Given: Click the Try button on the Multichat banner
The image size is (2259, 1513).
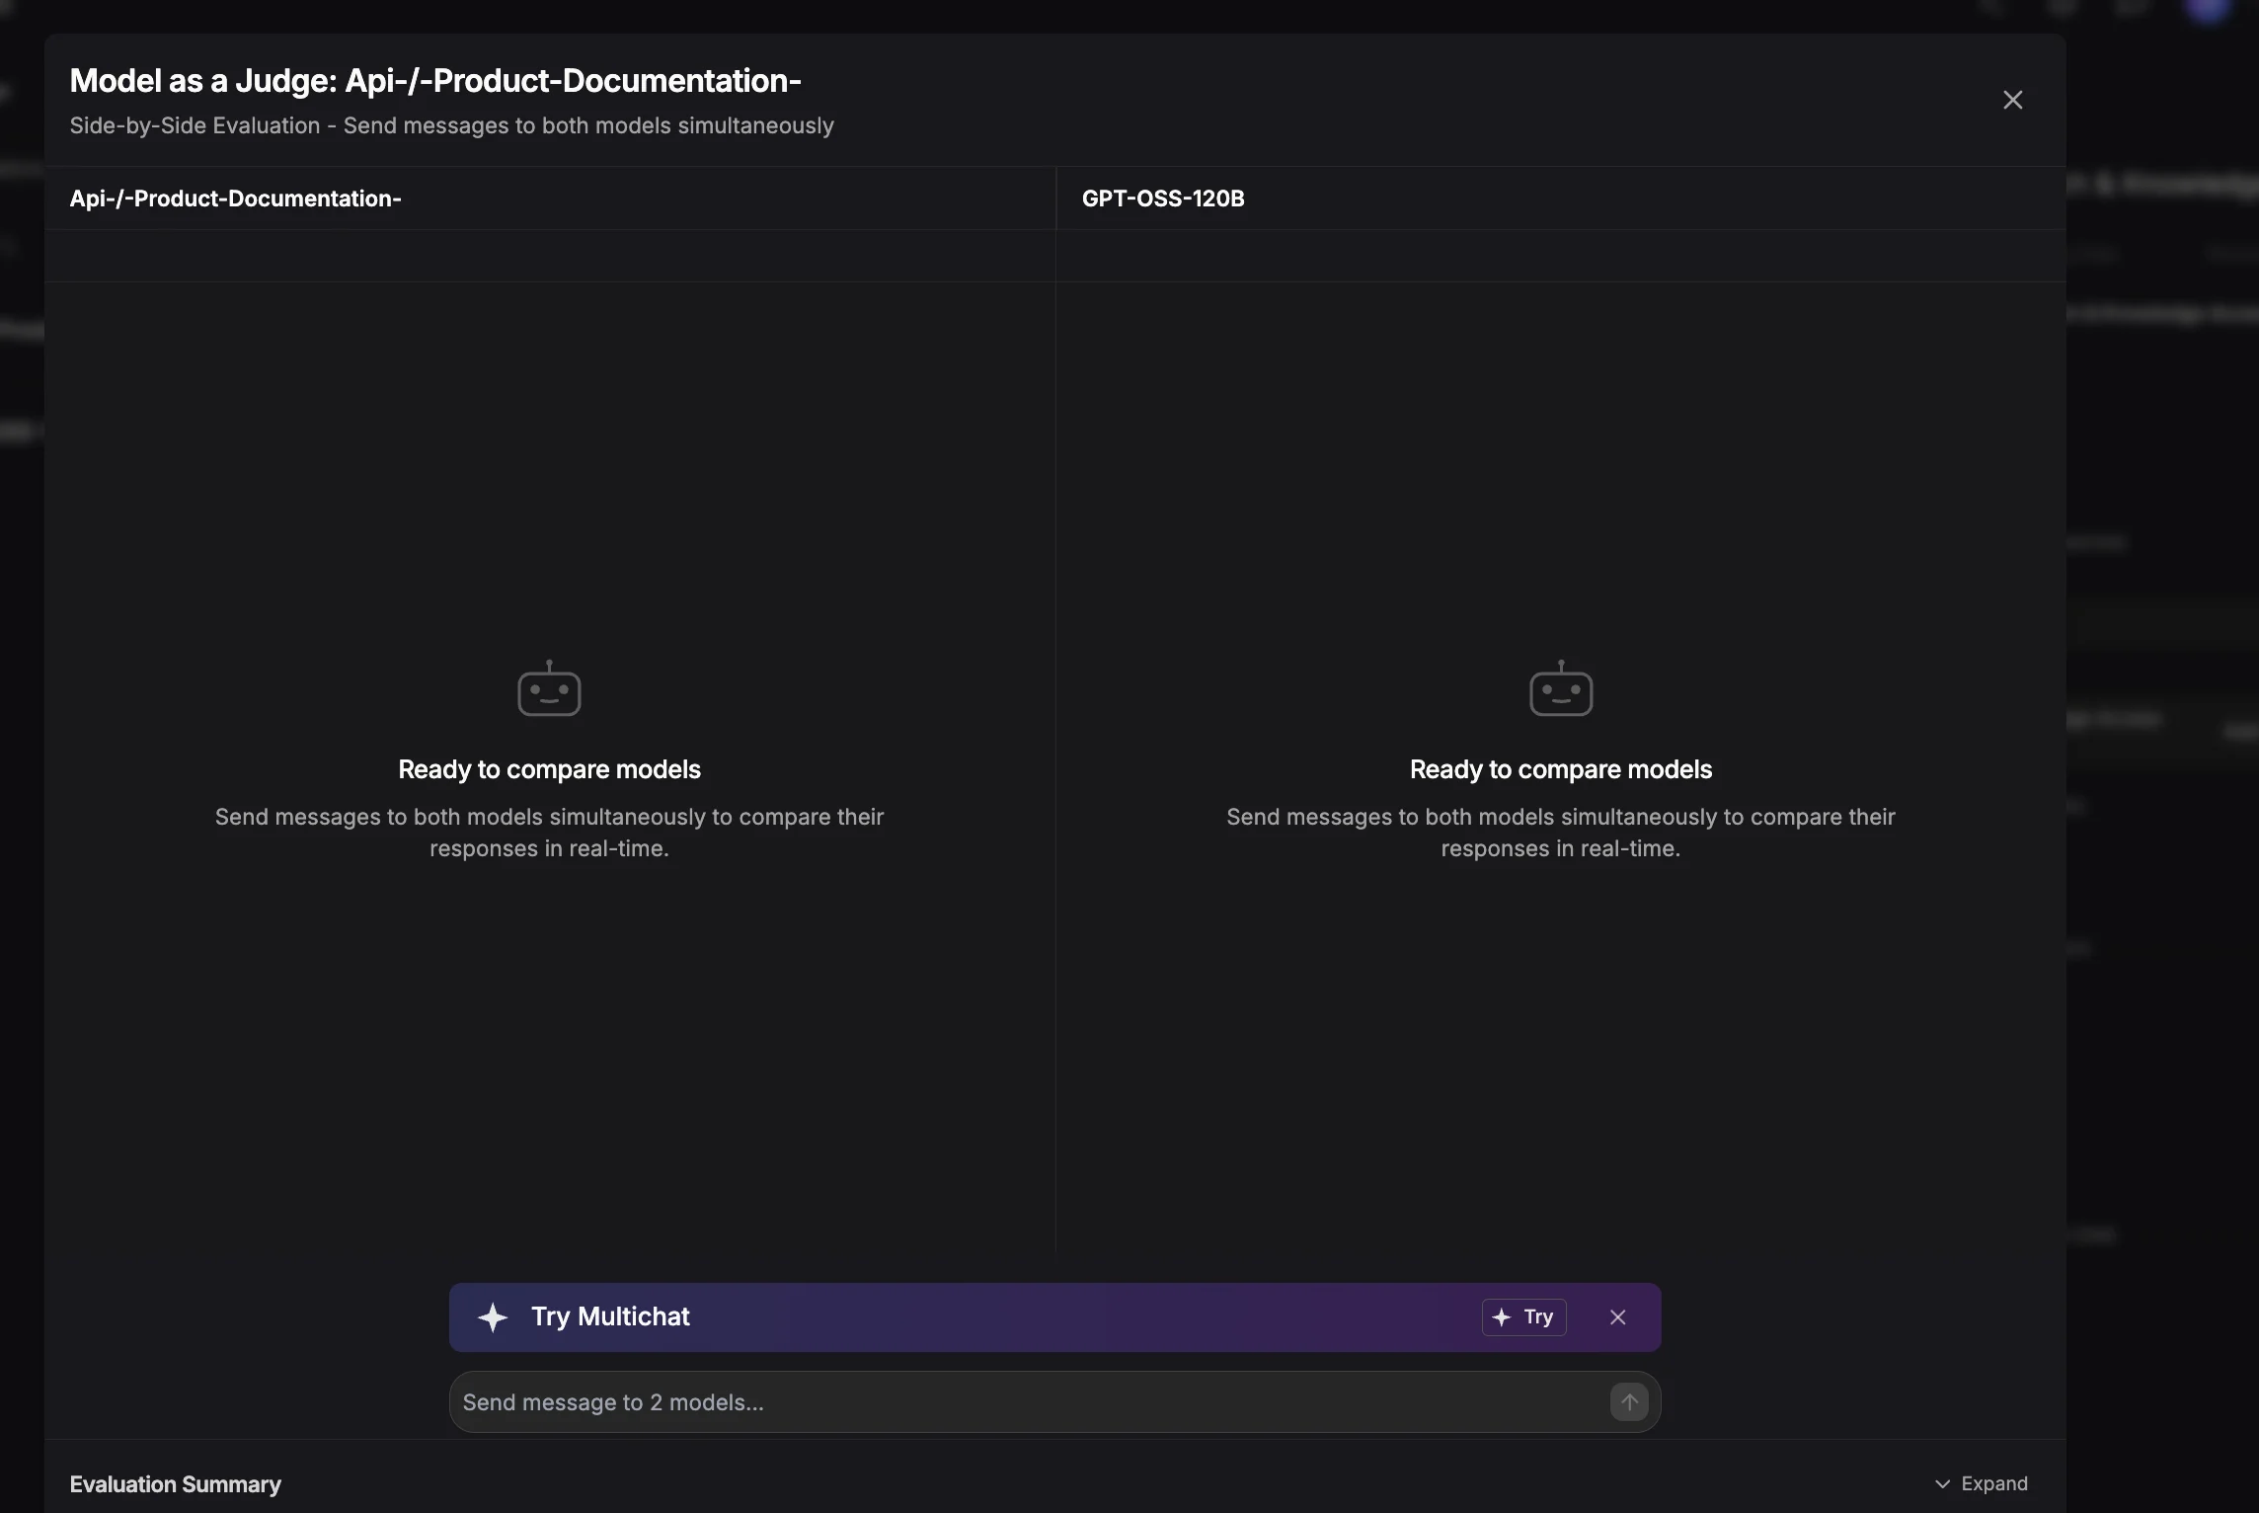Looking at the screenshot, I should pos(1523,1316).
